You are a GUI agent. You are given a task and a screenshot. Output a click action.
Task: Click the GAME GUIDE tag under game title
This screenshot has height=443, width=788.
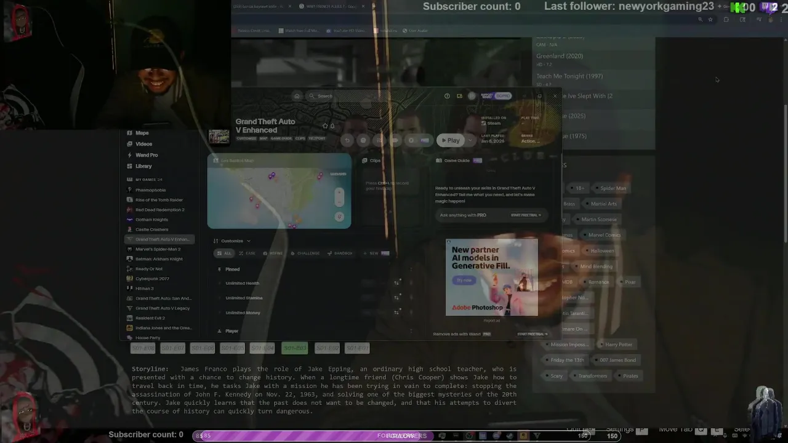[281, 138]
